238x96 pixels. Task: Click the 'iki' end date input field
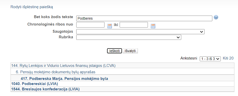[134, 25]
